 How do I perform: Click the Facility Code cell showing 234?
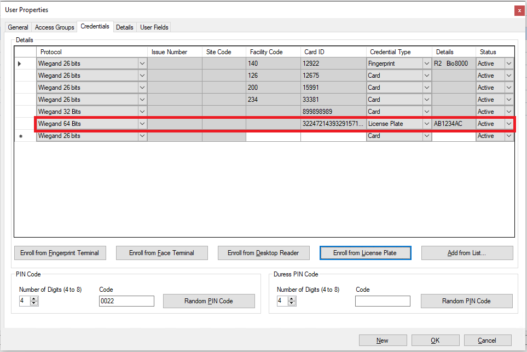pyautogui.click(x=273, y=100)
